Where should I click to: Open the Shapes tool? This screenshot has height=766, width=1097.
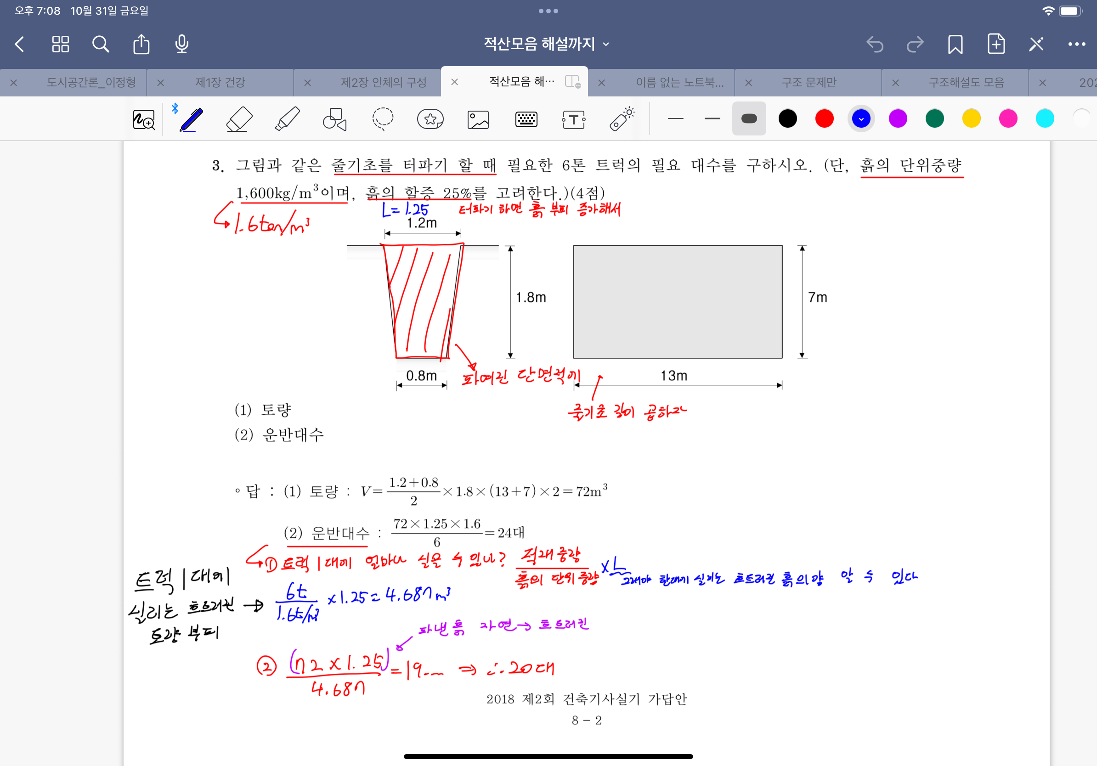point(334,119)
